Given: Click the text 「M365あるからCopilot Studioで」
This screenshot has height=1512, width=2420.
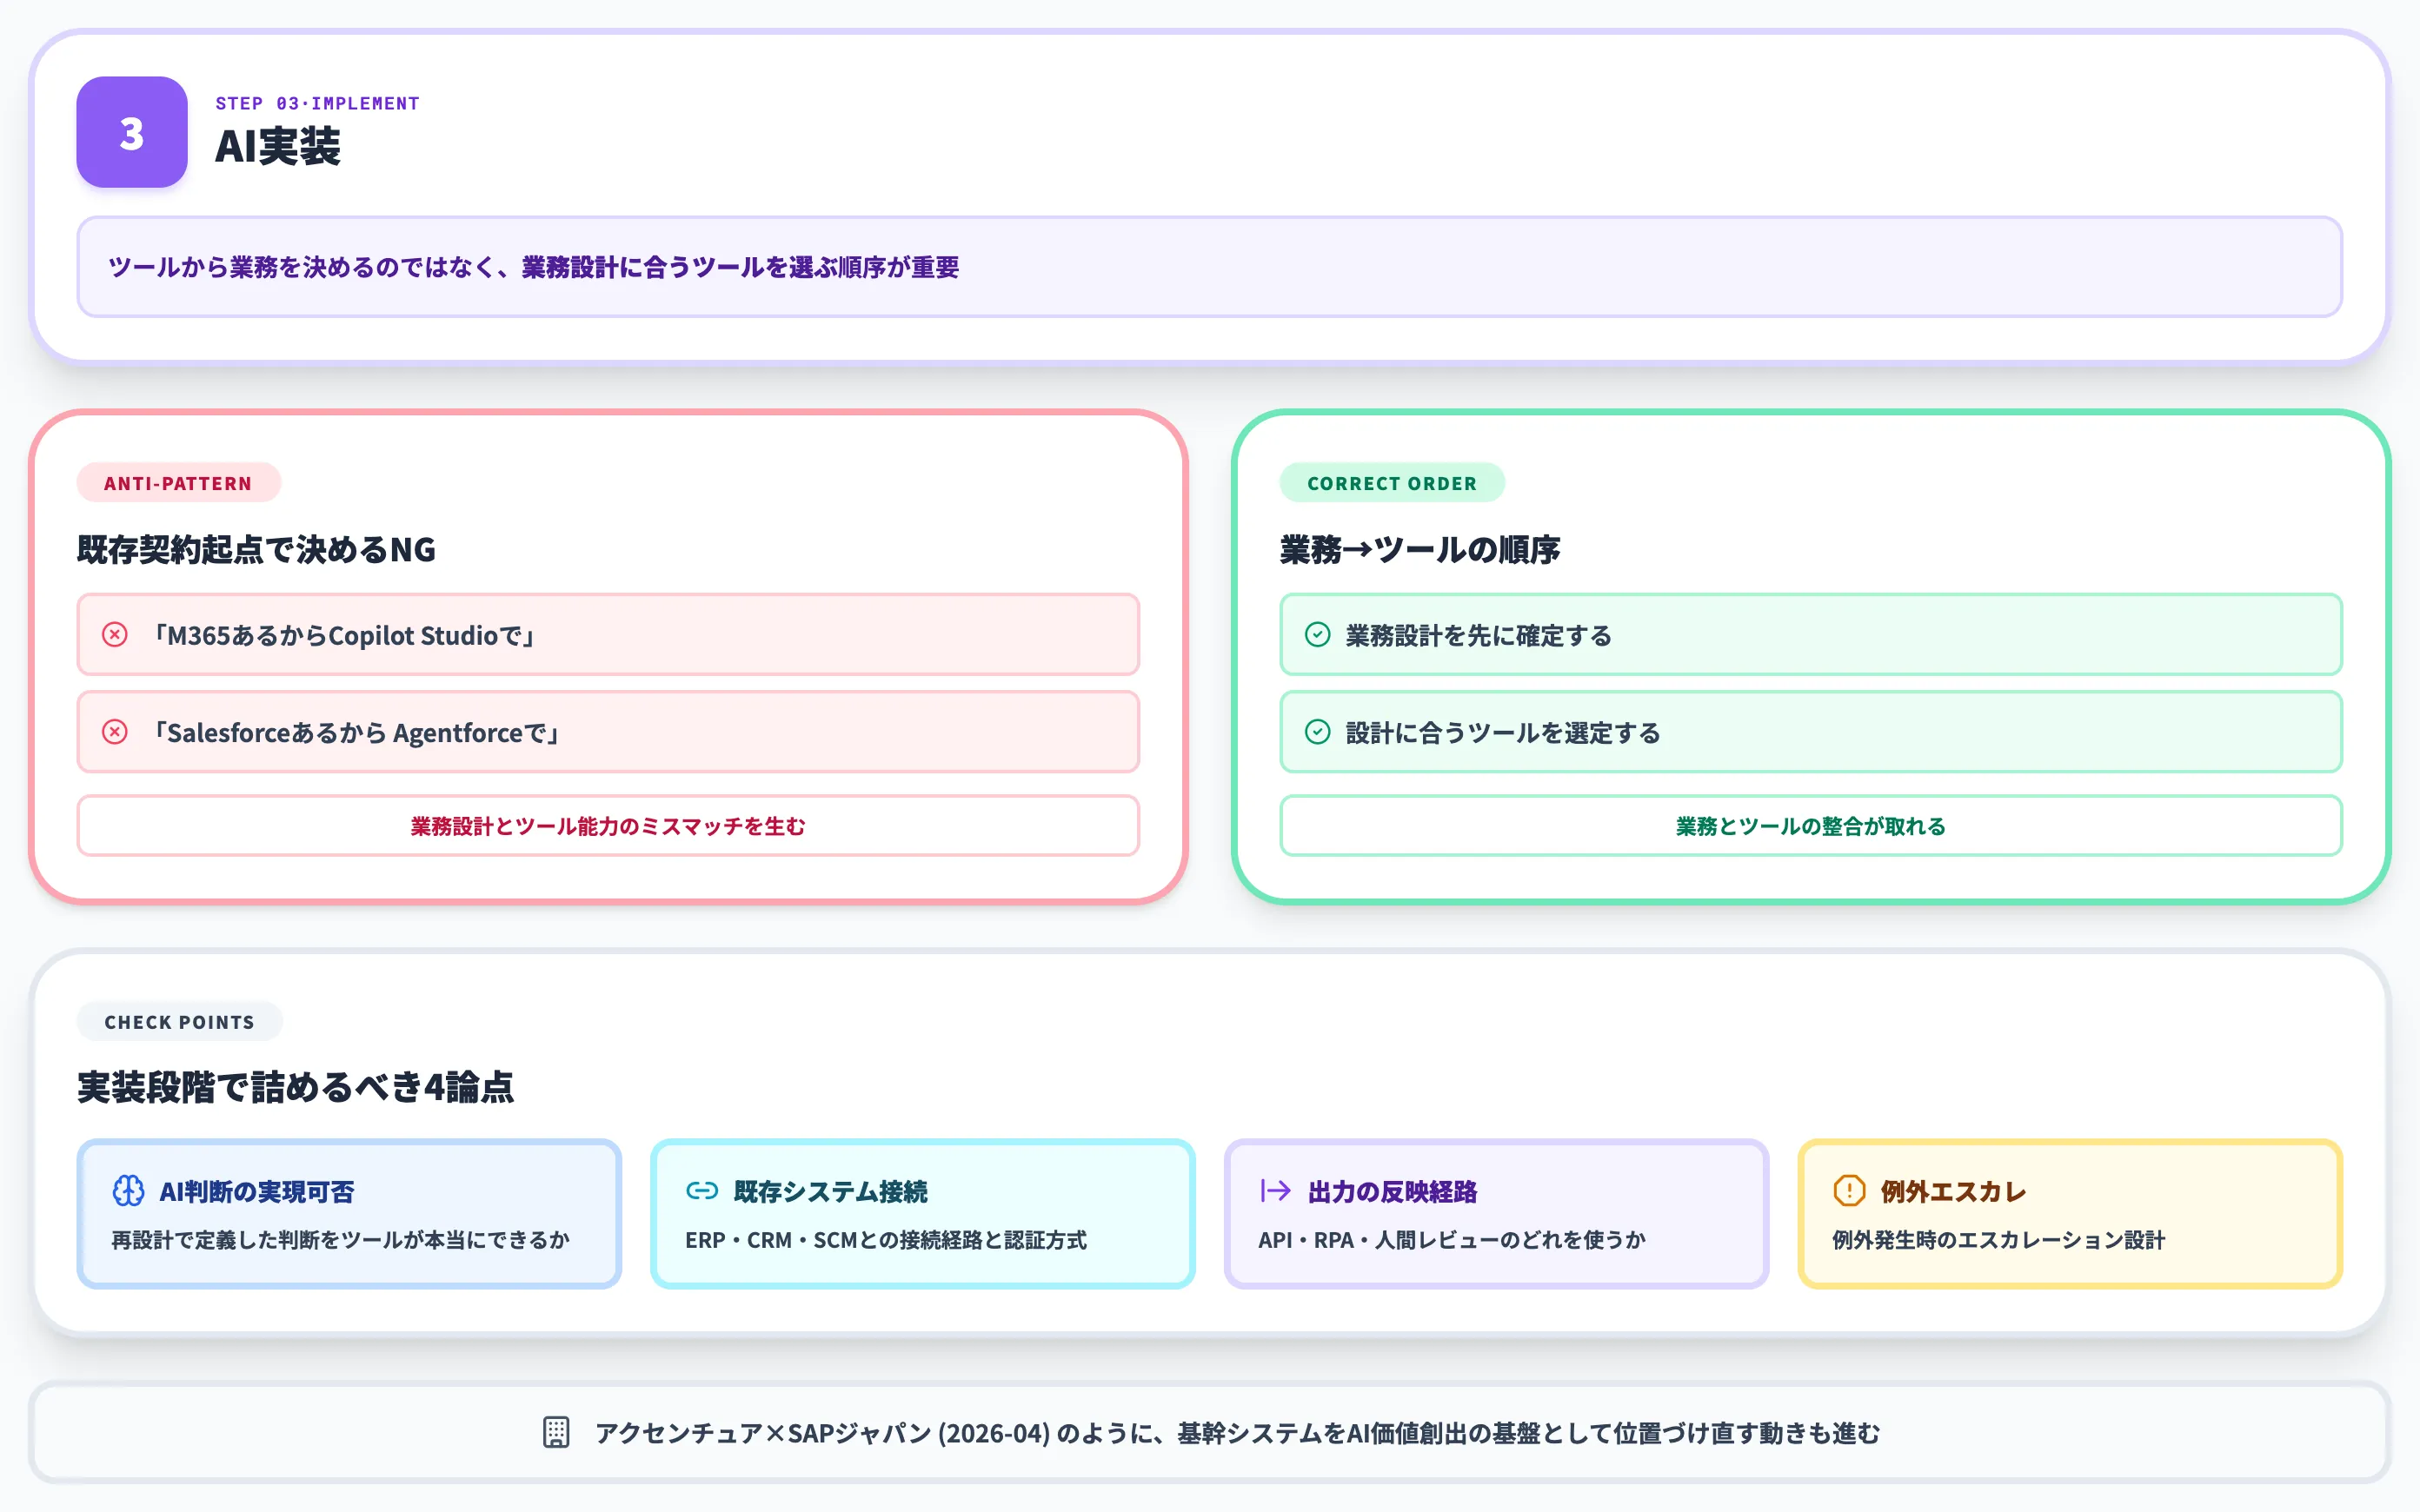Looking at the screenshot, I should pos(345,635).
